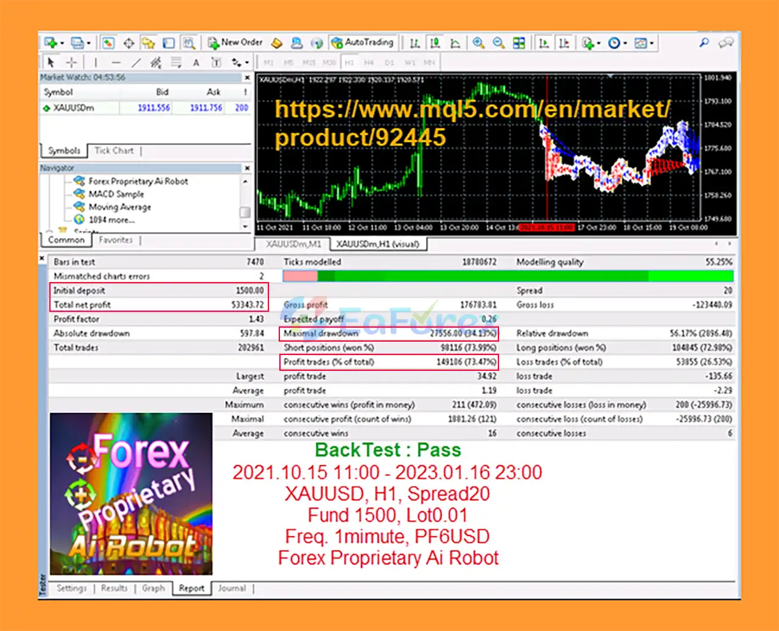Image resolution: width=779 pixels, height=631 pixels.
Task: Select MACD Sample expert advisor
Action: click(x=116, y=194)
